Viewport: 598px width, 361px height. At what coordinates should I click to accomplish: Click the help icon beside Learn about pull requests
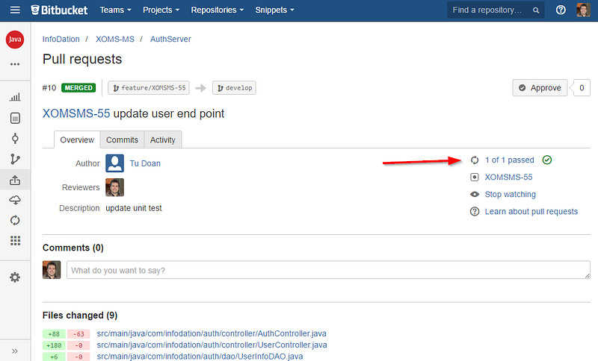pyautogui.click(x=475, y=212)
